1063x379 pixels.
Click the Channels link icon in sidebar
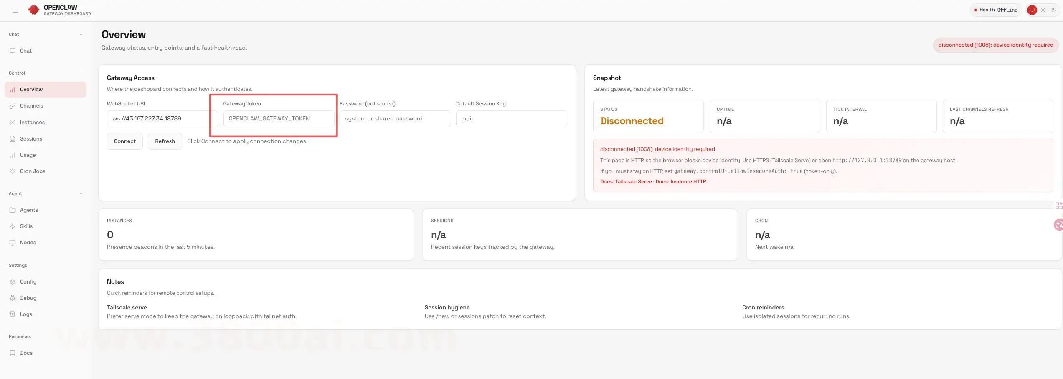pos(13,106)
